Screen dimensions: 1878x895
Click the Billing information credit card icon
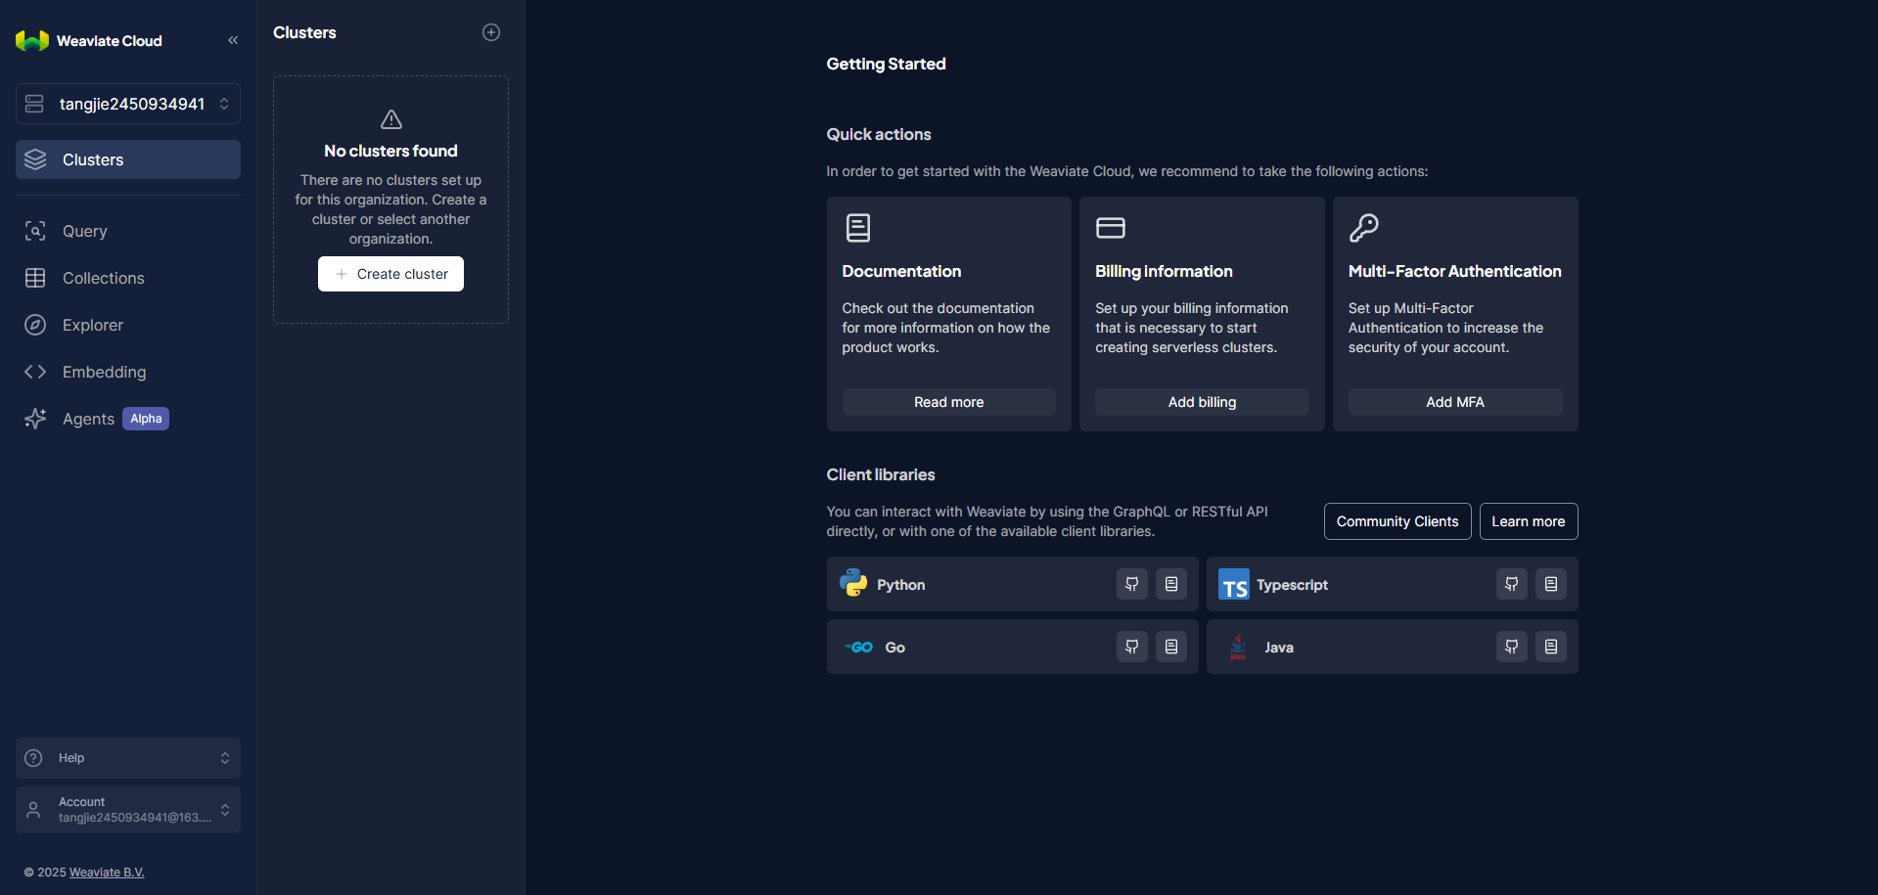pos(1111,228)
